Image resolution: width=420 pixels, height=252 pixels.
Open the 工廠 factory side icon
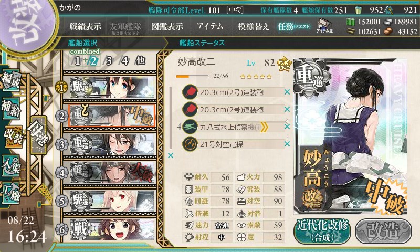[11, 193]
